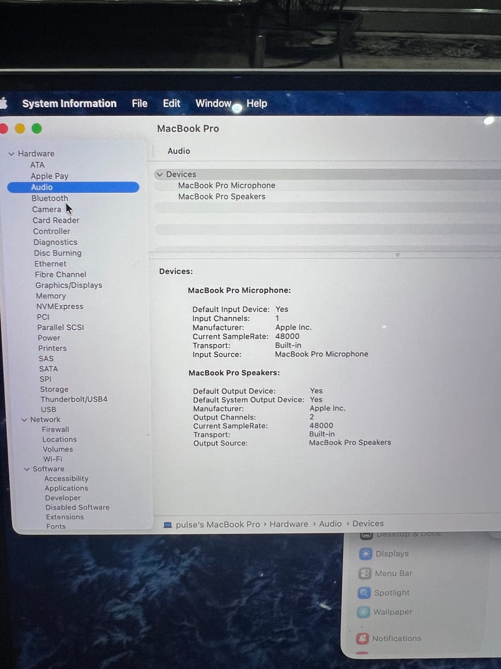Image resolution: width=501 pixels, height=669 pixels.
Task: Select Fonts under Software
Action: [56, 526]
